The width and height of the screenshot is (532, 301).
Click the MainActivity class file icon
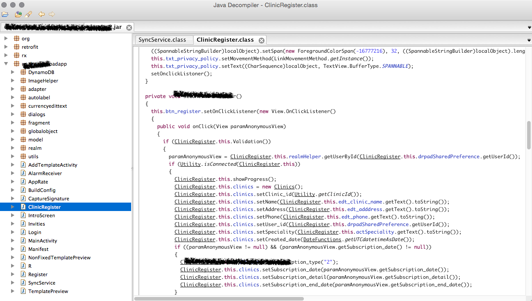coord(23,241)
